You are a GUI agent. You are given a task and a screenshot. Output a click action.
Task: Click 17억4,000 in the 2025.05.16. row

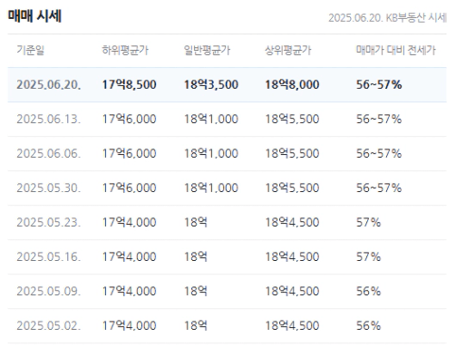[x=129, y=256]
